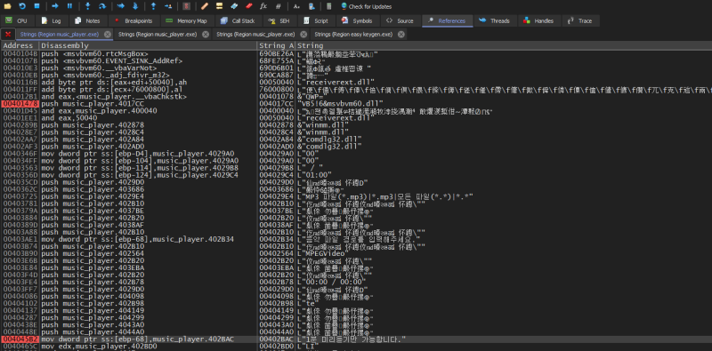712x351 pixels.
Task: Show the Call Stack tab
Action: [238, 20]
